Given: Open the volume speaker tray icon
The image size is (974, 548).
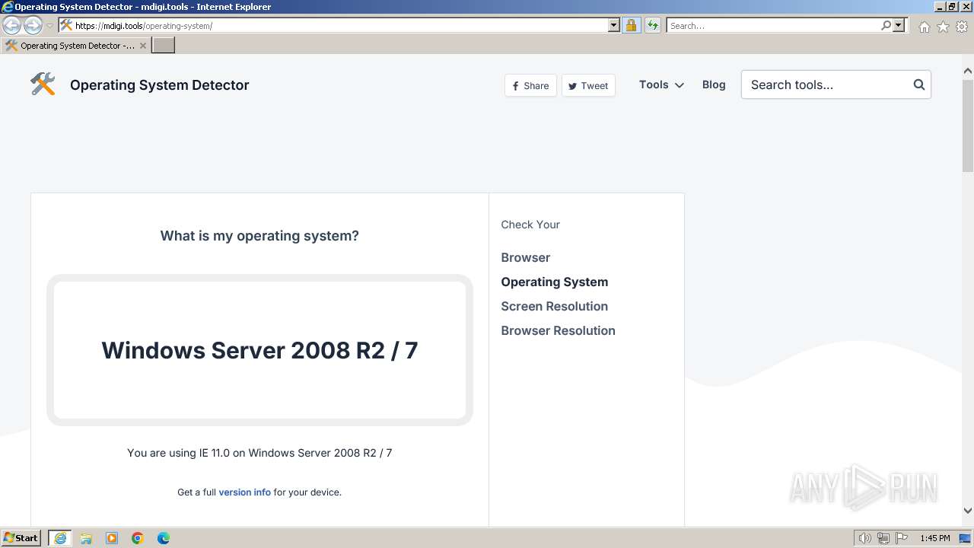Looking at the screenshot, I should point(865,538).
